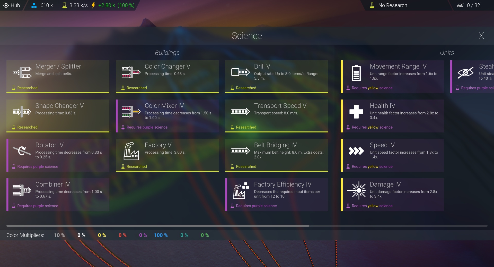
Task: Select the Rotator IV rotation icon
Action: click(22, 151)
